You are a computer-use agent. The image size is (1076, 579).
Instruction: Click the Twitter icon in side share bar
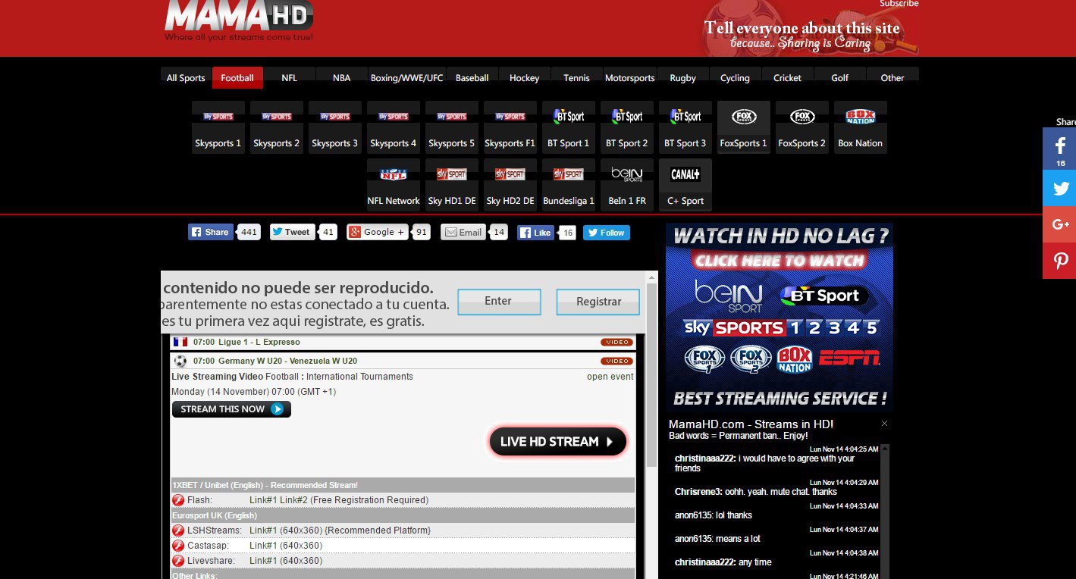pos(1059,188)
